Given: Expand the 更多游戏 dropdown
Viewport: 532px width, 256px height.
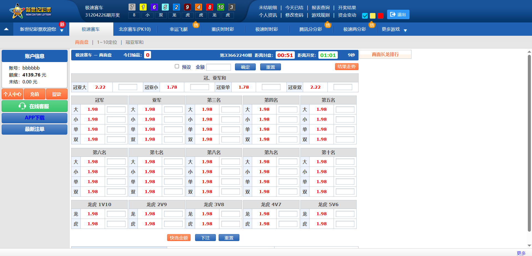Looking at the screenshot, I should point(405,30).
